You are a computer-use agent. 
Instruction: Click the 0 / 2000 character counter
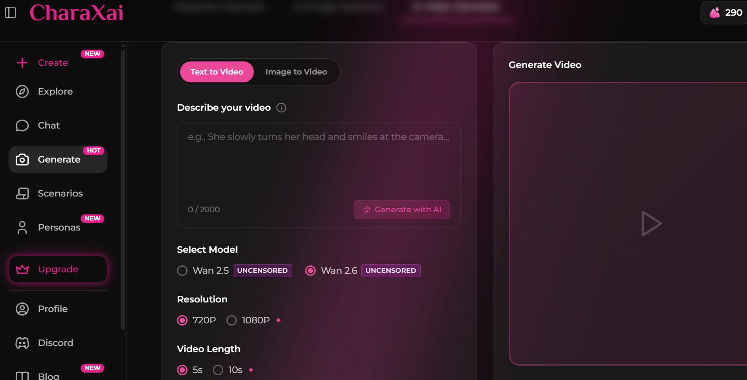(x=204, y=210)
